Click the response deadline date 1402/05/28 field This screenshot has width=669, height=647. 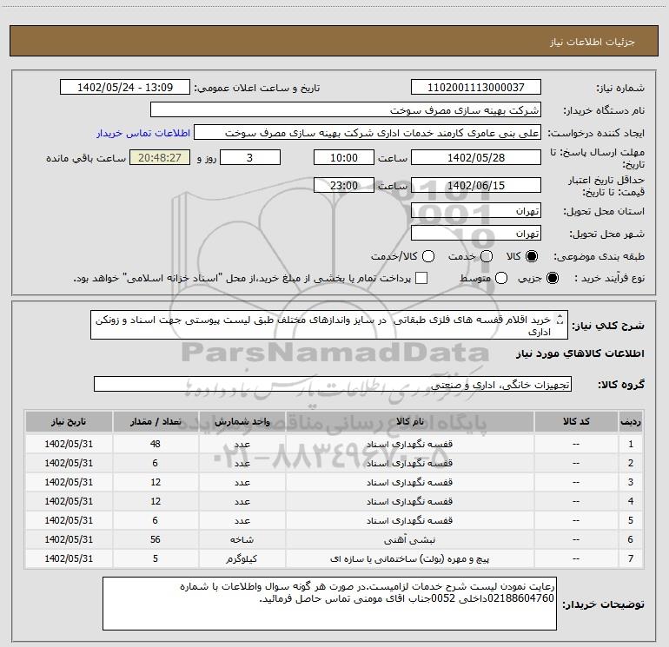point(475,158)
